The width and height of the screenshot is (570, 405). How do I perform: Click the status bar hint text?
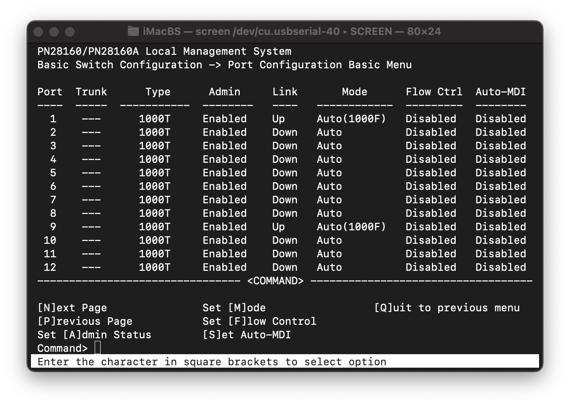point(212,362)
